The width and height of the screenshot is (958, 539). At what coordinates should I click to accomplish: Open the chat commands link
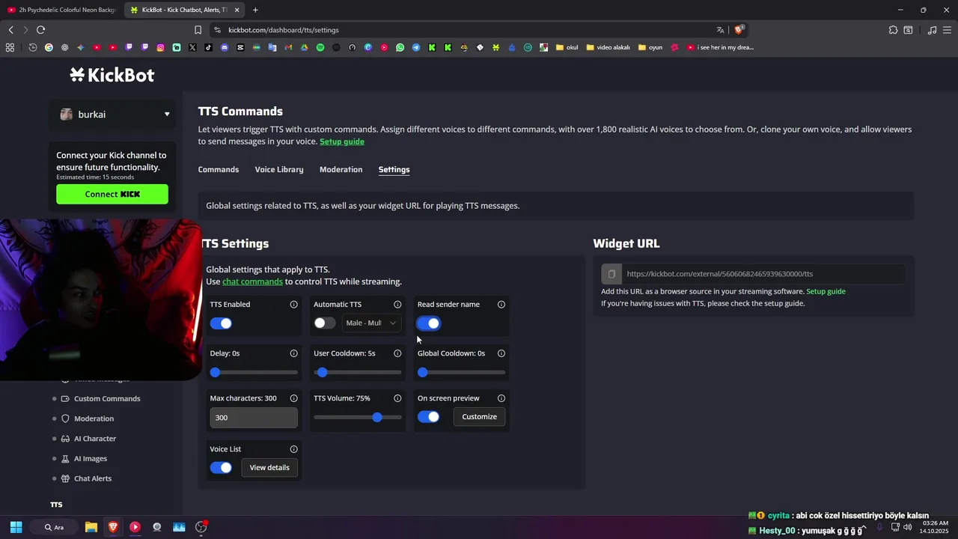pyautogui.click(x=252, y=281)
